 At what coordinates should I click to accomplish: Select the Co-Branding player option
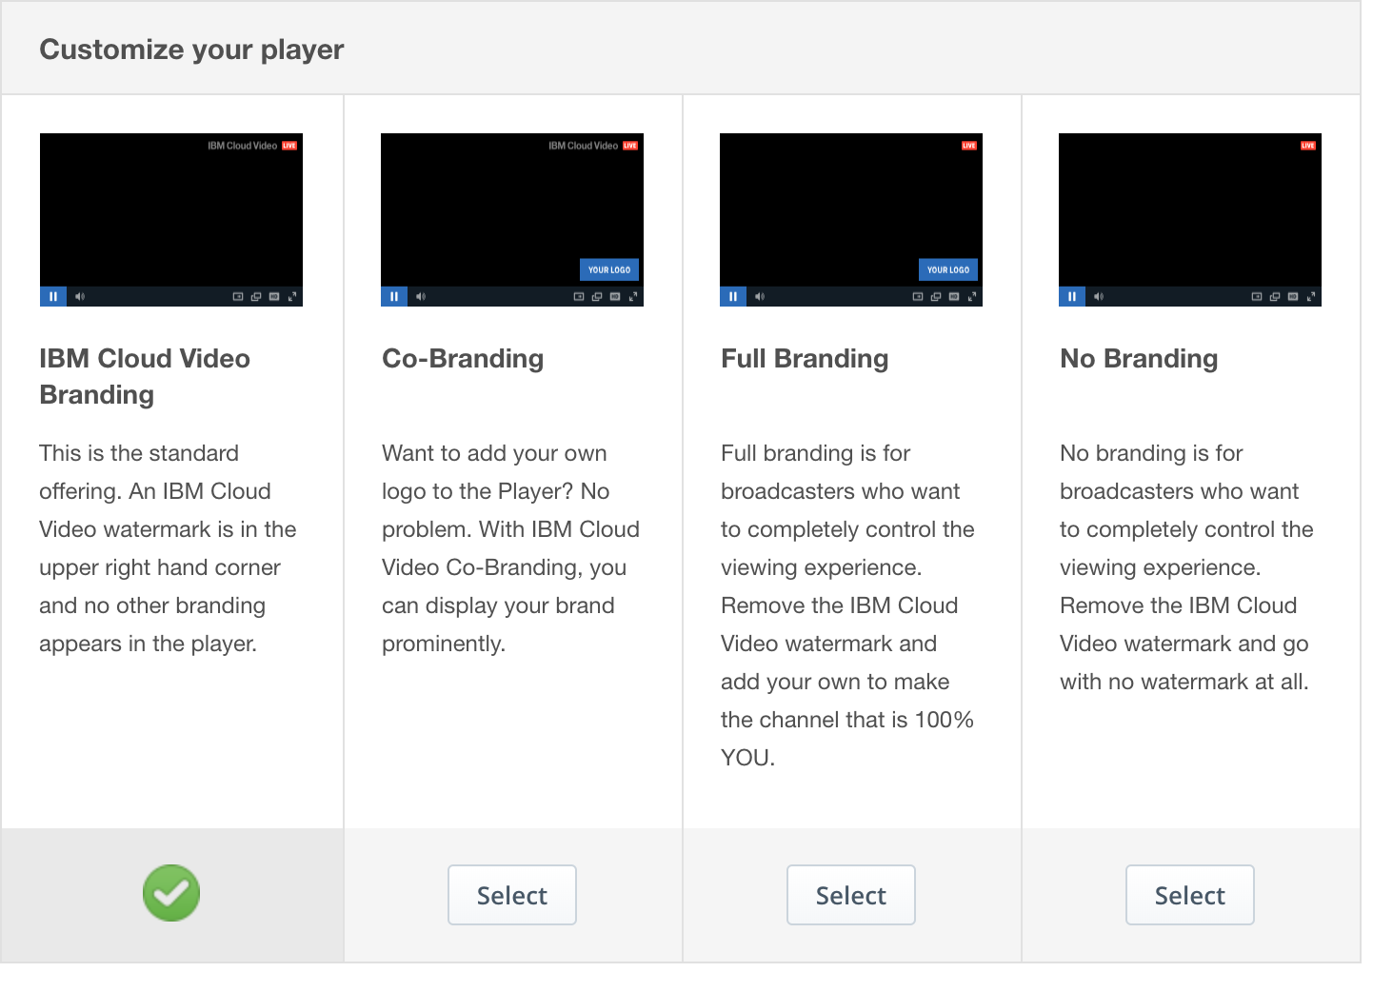point(512,895)
